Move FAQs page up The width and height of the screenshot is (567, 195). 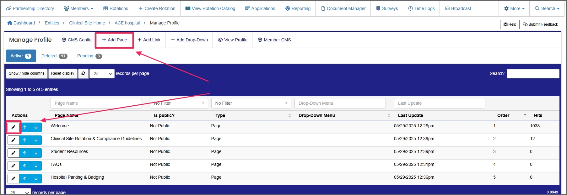(x=25, y=166)
